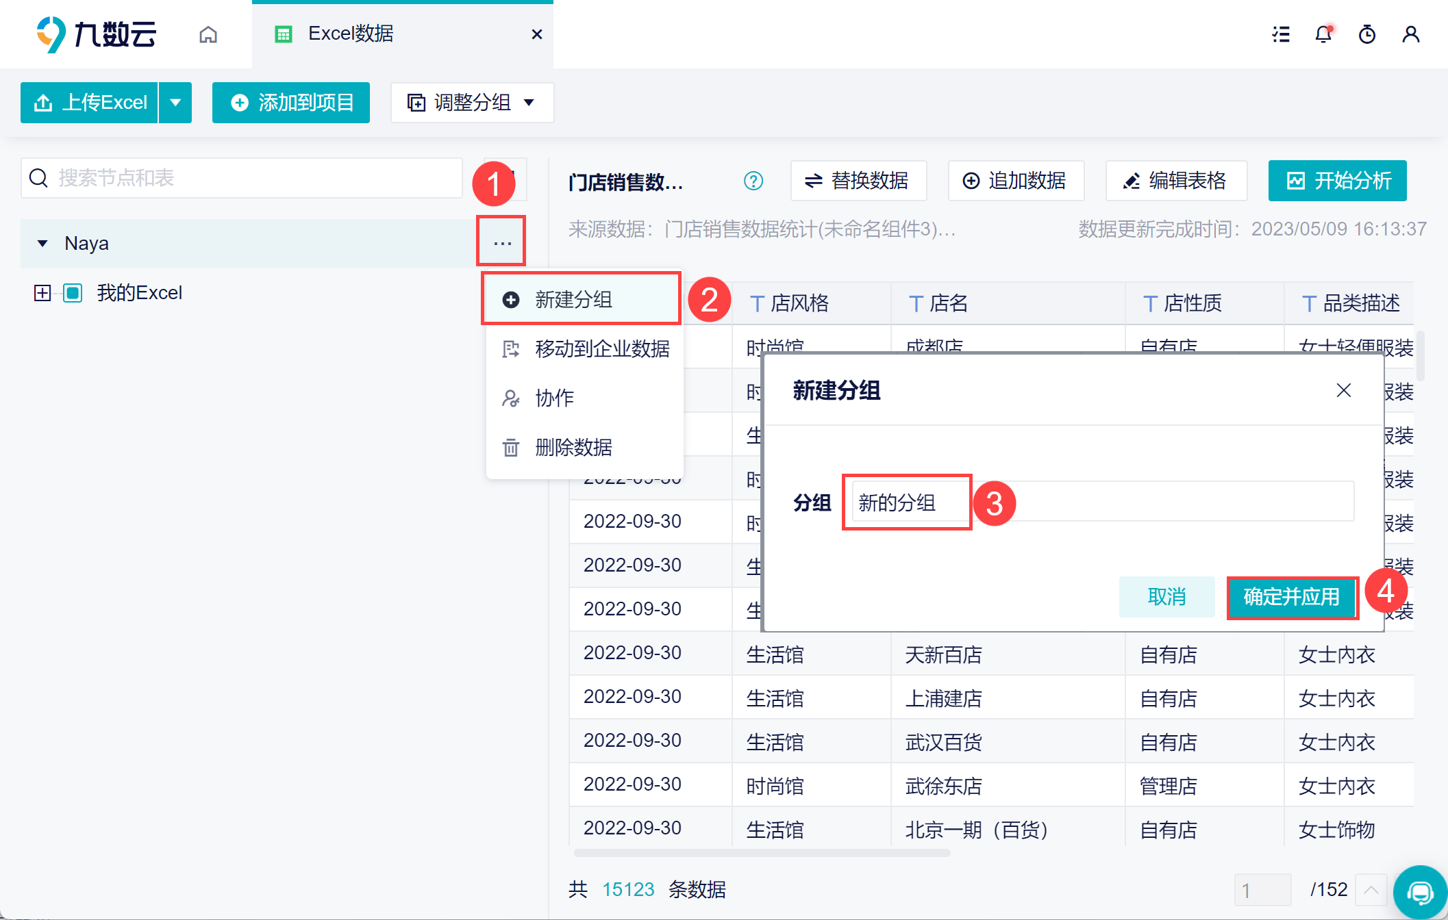Collapse the Naya tree node
Screen dimensions: 1448x920
[x=42, y=244]
